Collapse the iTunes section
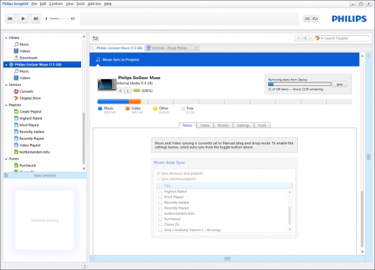 pos(6,159)
